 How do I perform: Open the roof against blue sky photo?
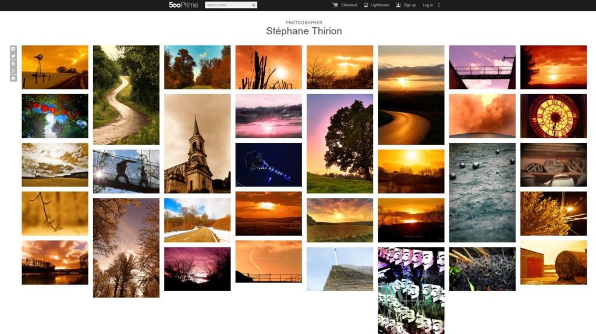click(340, 269)
